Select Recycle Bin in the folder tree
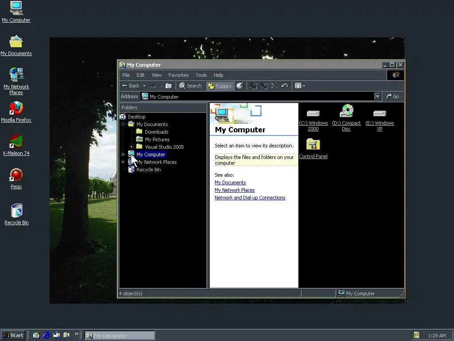This screenshot has height=341, width=454. click(x=149, y=170)
